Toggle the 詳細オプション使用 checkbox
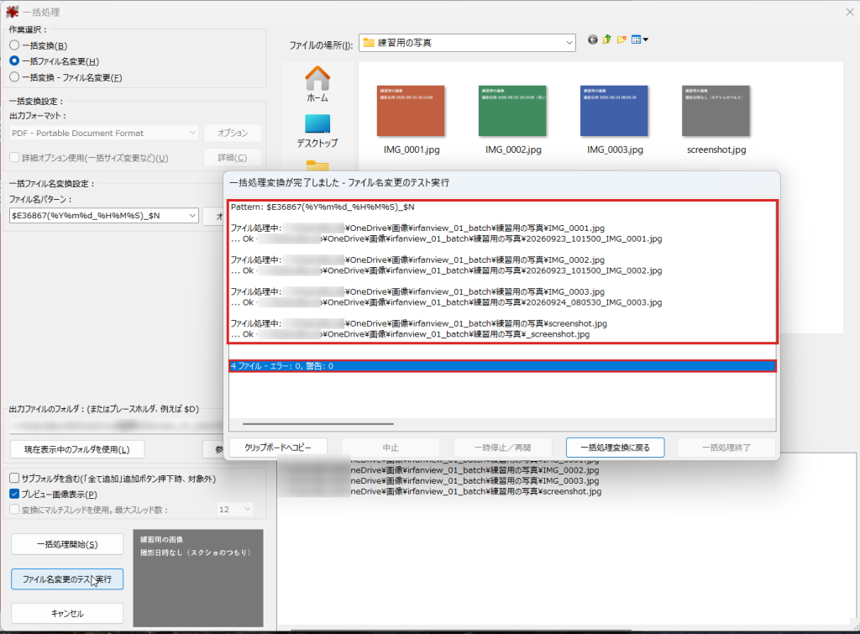 click(x=15, y=158)
